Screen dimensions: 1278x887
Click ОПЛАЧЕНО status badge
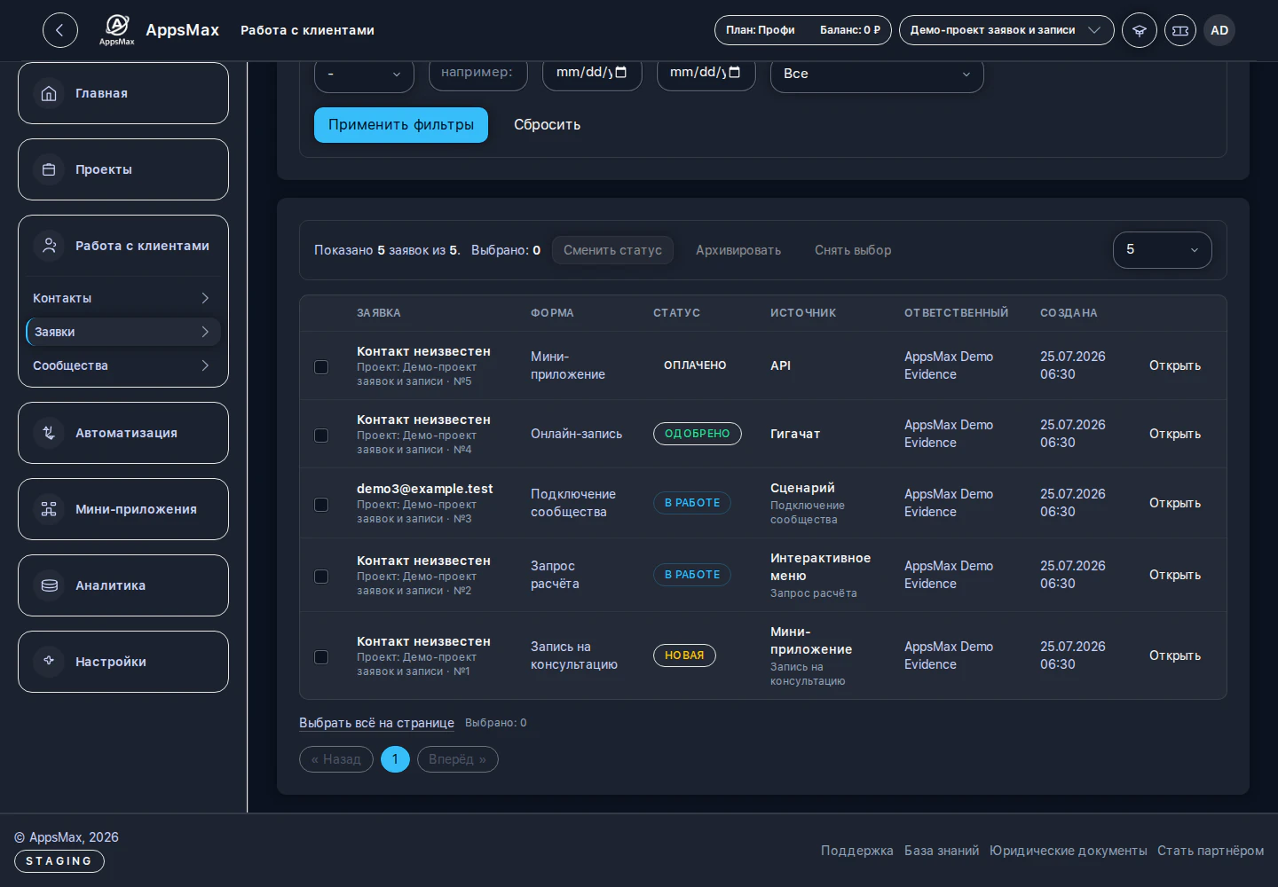click(x=695, y=365)
